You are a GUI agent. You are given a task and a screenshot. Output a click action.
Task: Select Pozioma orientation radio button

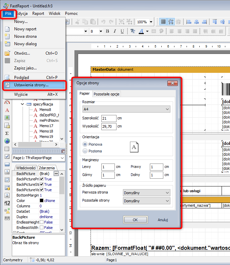click(85, 151)
